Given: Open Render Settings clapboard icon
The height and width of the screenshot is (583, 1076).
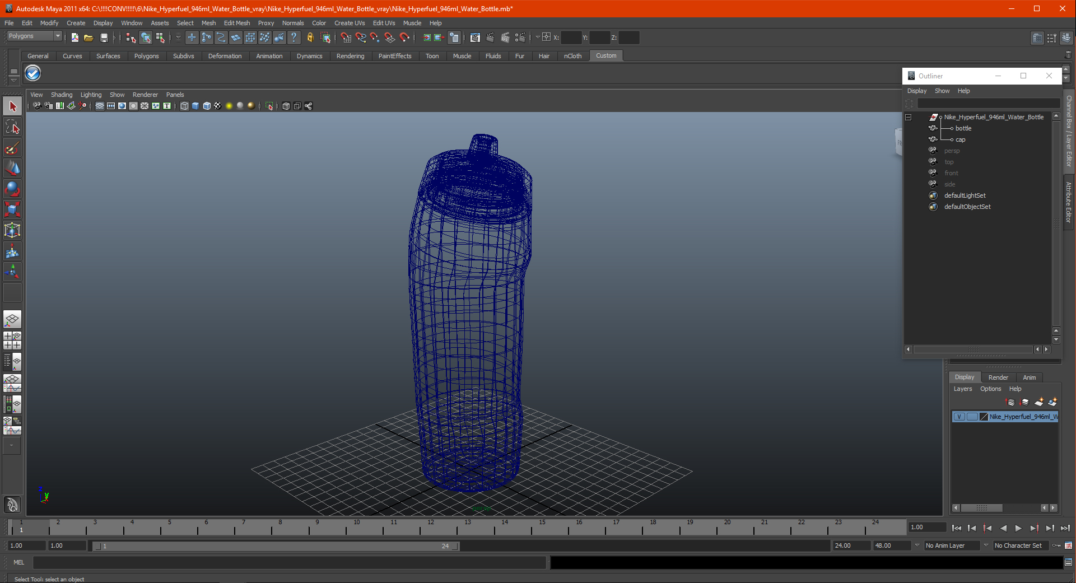Looking at the screenshot, I should pos(520,38).
